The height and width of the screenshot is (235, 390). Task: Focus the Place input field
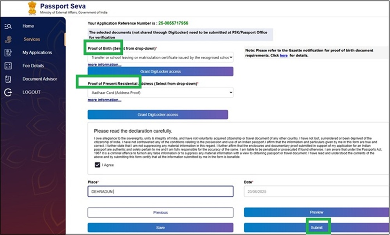click(x=160, y=191)
